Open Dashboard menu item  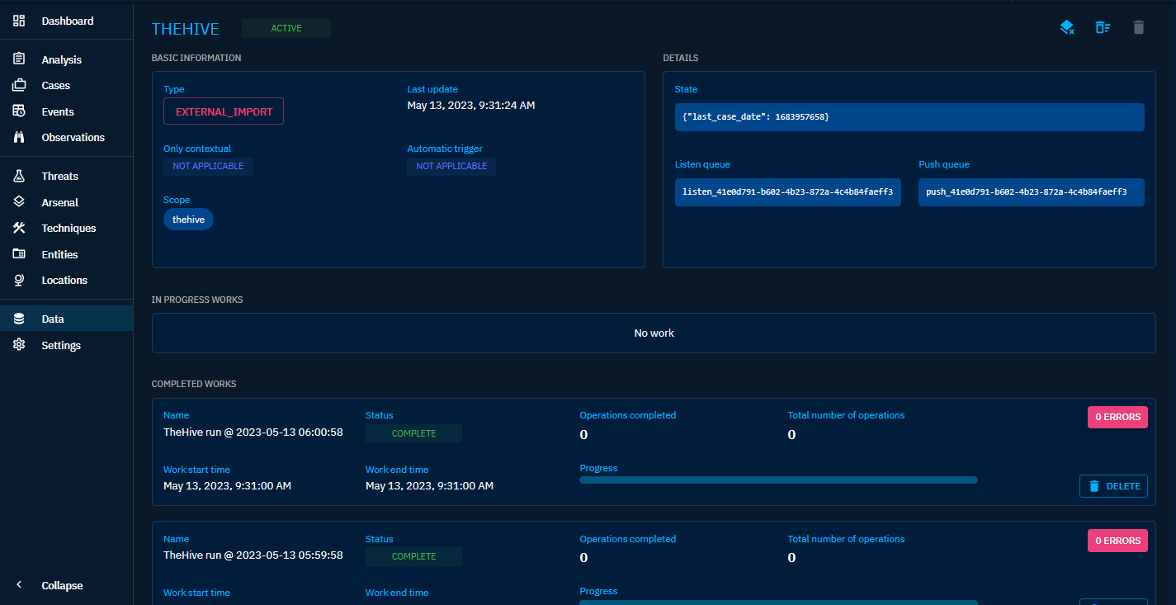point(67,21)
